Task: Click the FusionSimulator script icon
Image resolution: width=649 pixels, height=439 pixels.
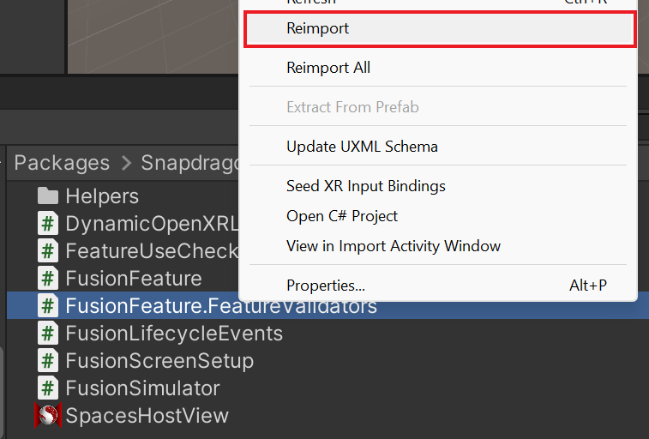Action: (x=48, y=388)
